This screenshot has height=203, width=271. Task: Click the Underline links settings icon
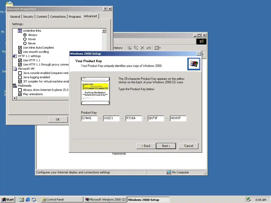20,31
